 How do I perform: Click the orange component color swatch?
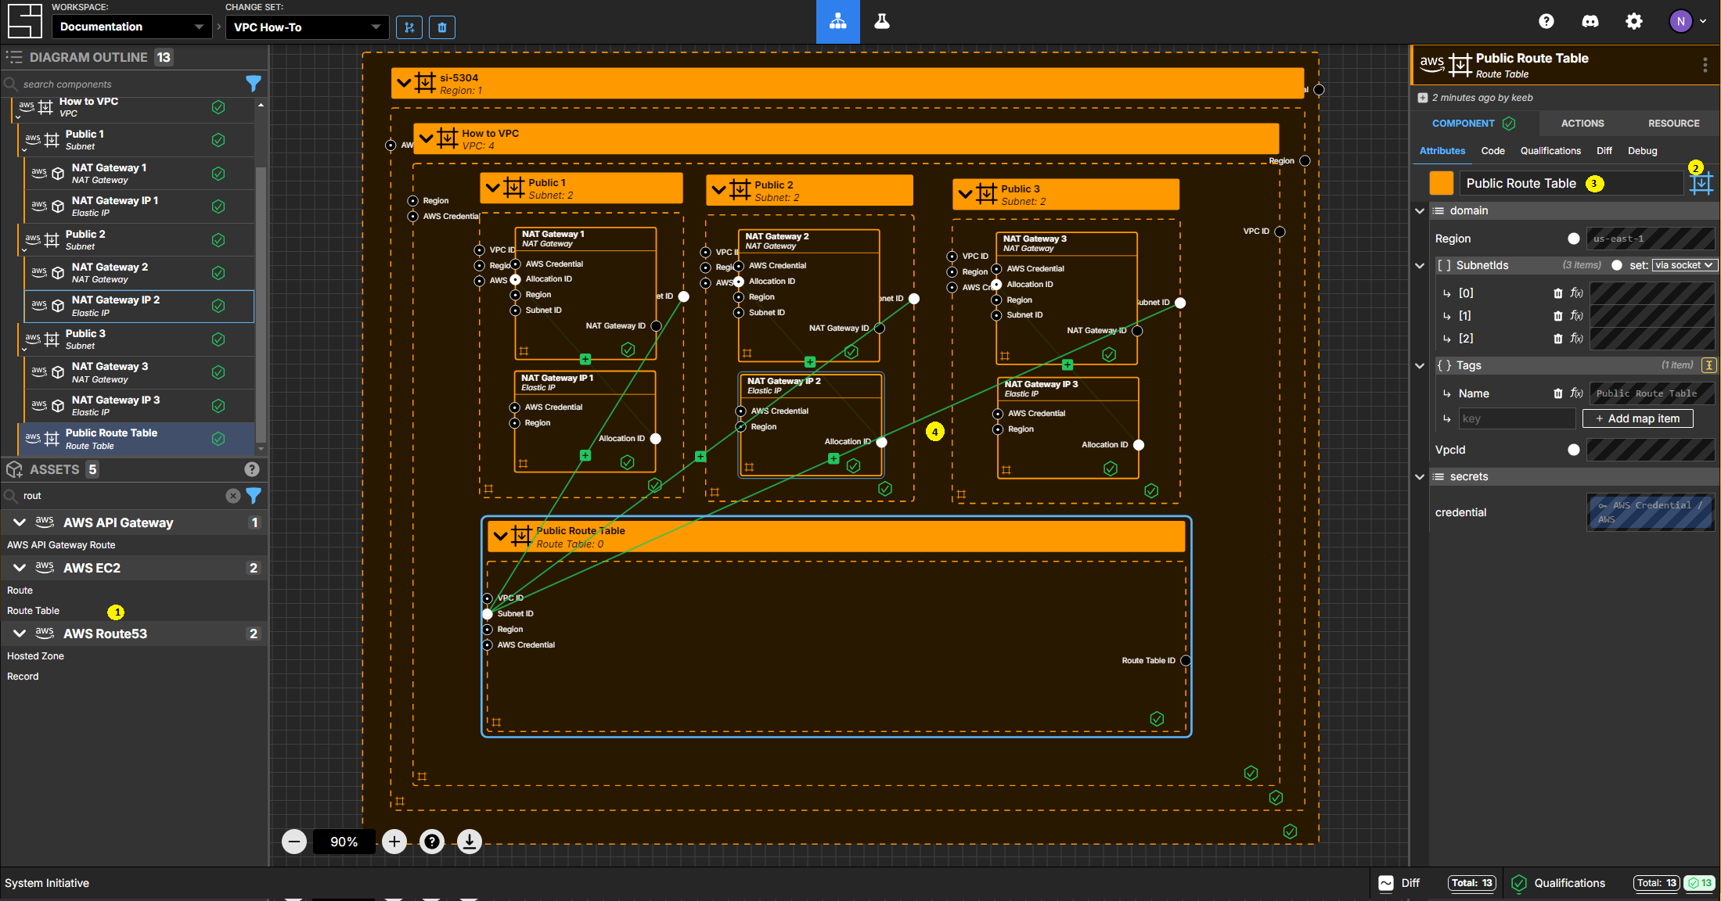pyautogui.click(x=1441, y=183)
